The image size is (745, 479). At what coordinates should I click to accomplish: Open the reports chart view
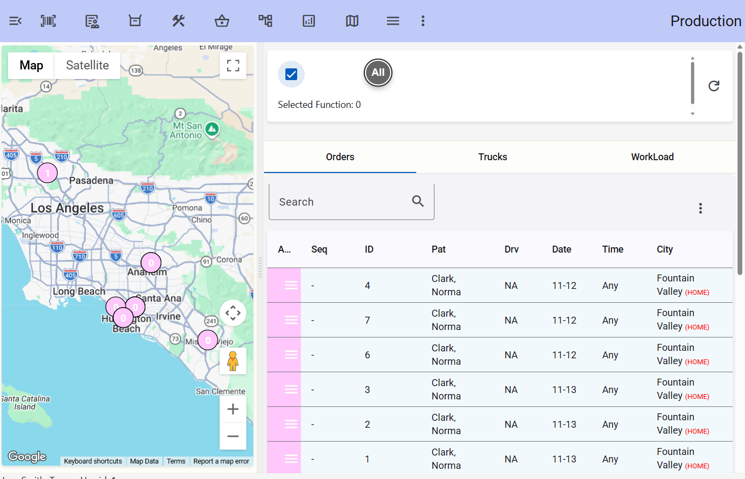pos(308,21)
